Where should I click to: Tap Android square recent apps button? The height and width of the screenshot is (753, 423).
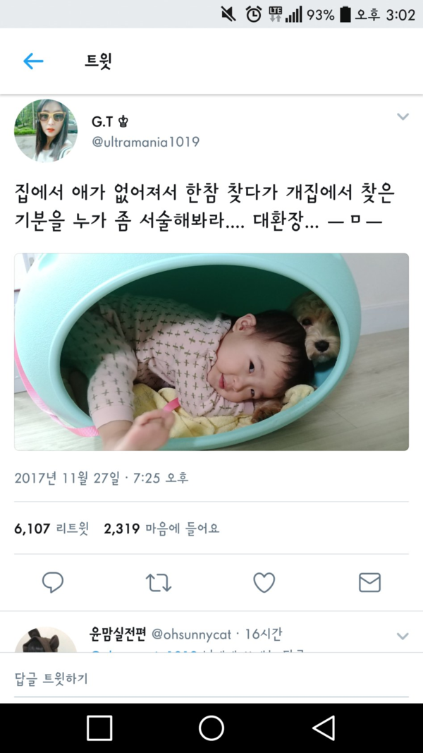(99, 728)
